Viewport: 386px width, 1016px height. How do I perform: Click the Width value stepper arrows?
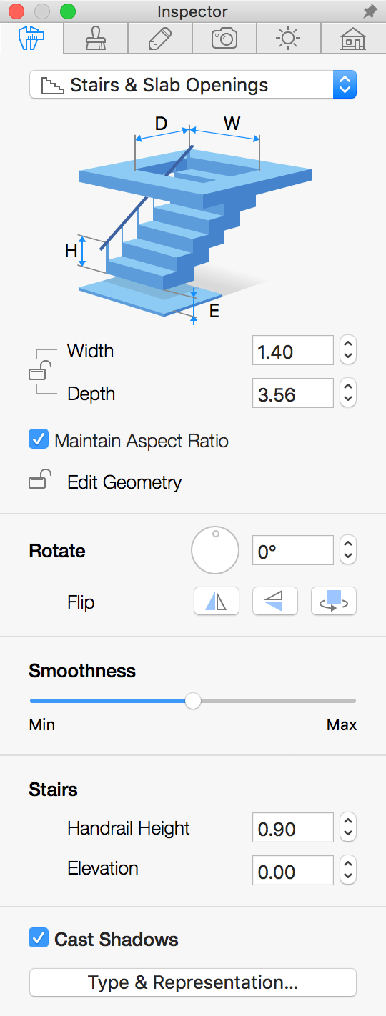coord(348,350)
